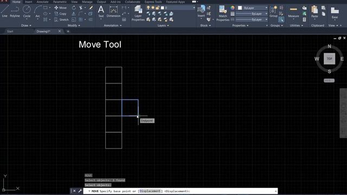Open Layer Properties manager
This screenshot has height=195, width=347.
[x=138, y=13]
